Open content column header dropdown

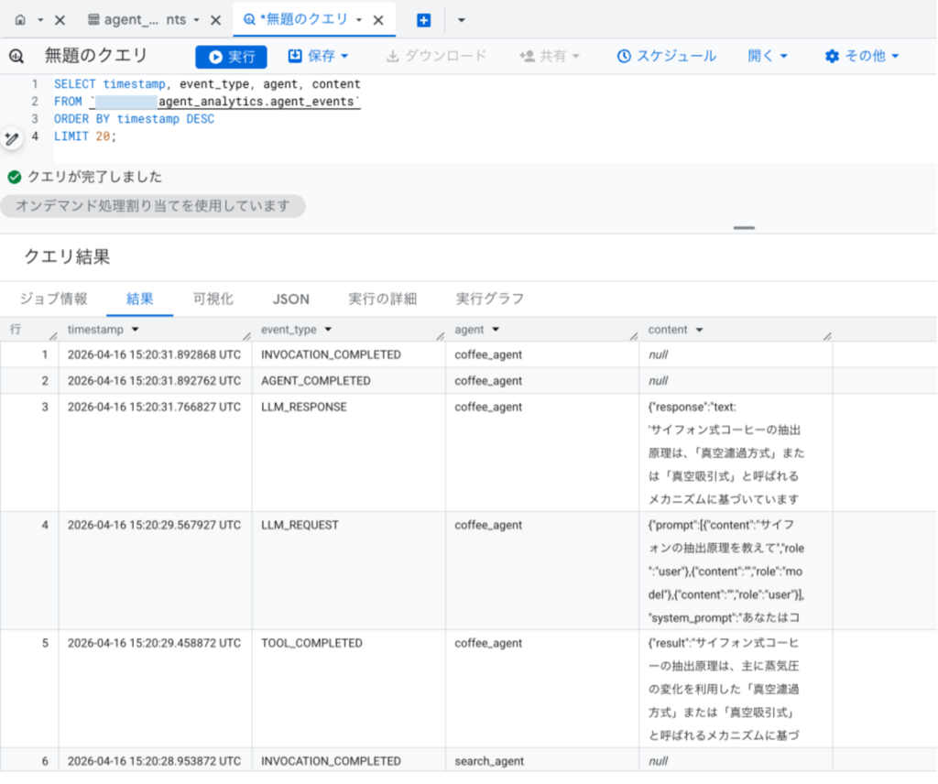(699, 330)
